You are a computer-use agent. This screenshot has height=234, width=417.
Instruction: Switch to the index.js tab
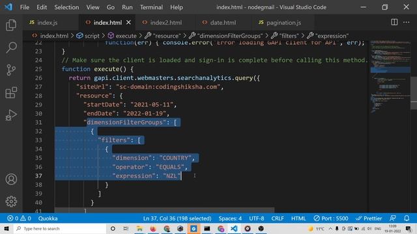pyautogui.click(x=51, y=23)
